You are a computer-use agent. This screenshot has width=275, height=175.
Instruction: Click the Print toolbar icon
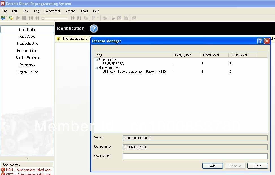point(105,18)
